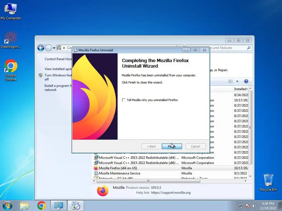Click the volume speaker tray icon
The image size is (282, 211).
[254, 206]
